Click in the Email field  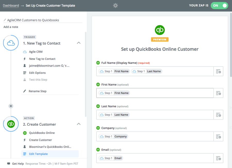click(155, 158)
